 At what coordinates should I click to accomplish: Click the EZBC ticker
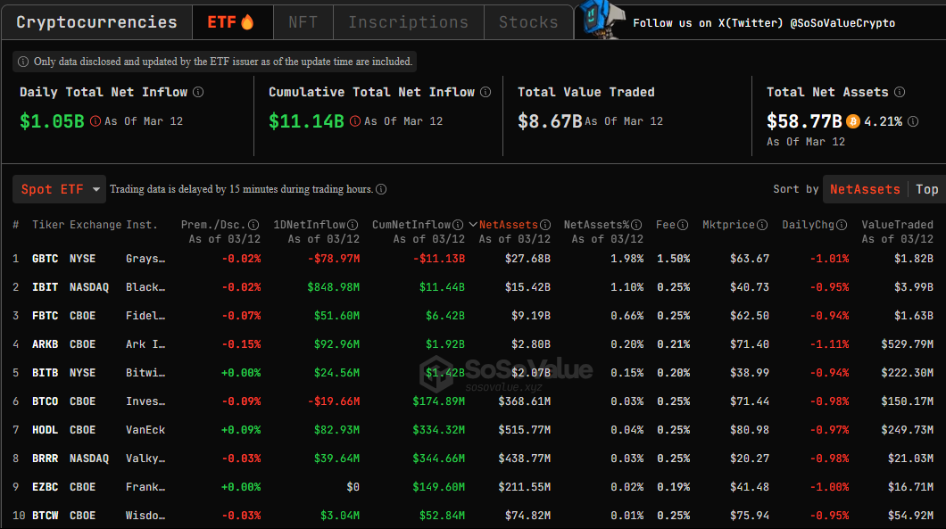tap(46, 487)
